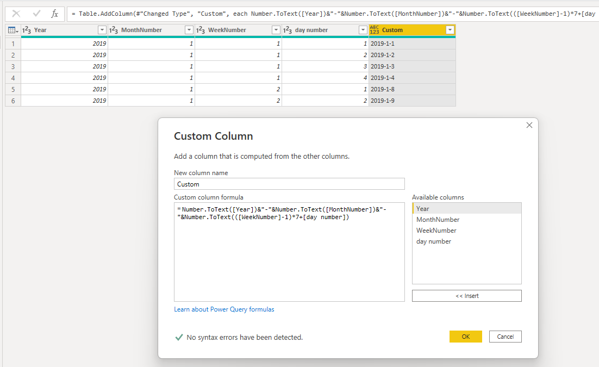Click day number column data type icon

(288, 30)
